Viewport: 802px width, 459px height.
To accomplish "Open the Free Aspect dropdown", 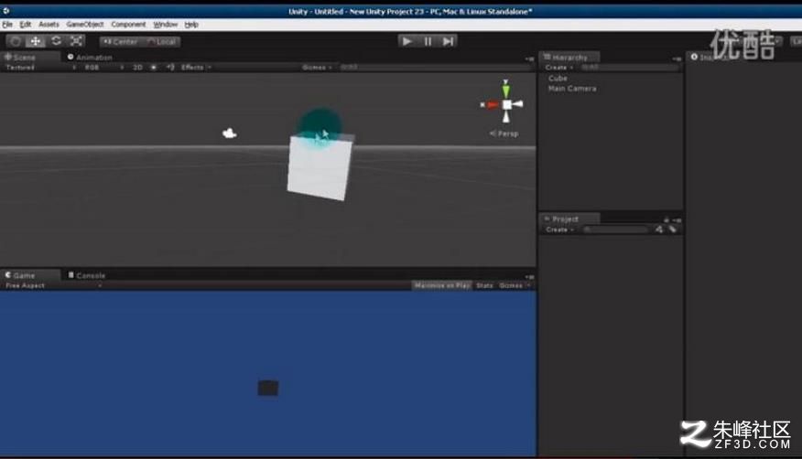I will pos(53,285).
